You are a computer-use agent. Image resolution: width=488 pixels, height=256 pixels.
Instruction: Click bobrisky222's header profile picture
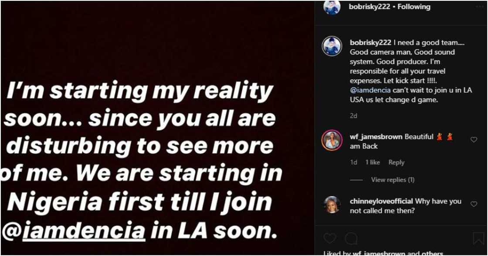332,7
